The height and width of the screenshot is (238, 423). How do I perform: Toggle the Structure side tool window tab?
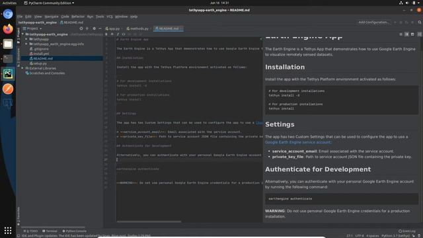[19, 58]
